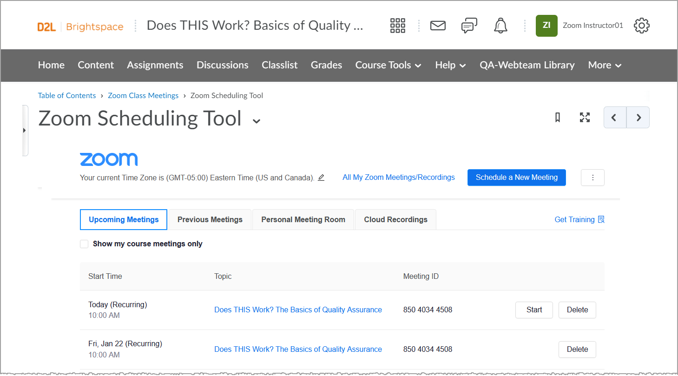Click the Get Training link
Image resolution: width=678 pixels, height=376 pixels.
tap(574, 219)
